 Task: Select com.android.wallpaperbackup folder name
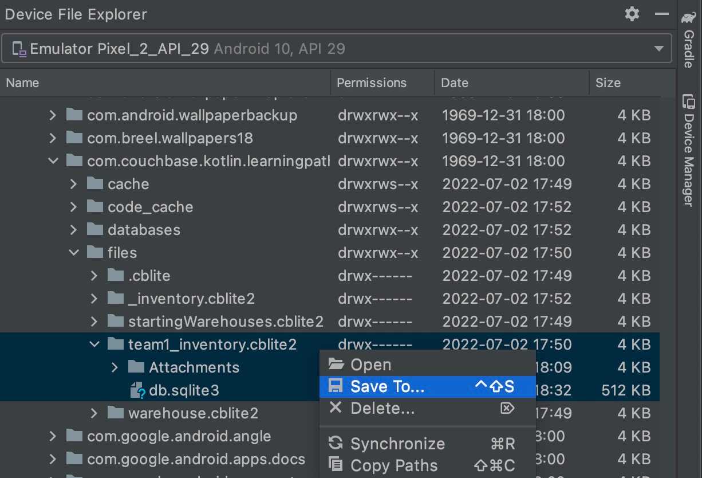[x=192, y=115]
